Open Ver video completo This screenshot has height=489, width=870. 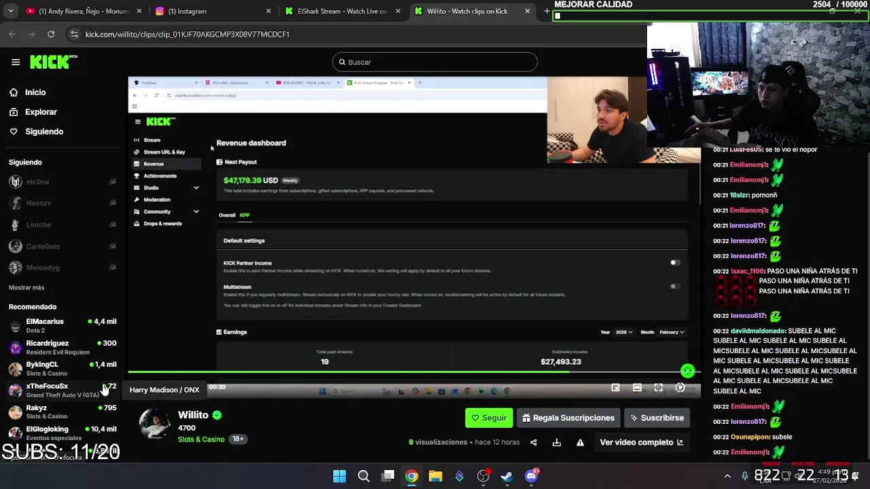(642, 442)
